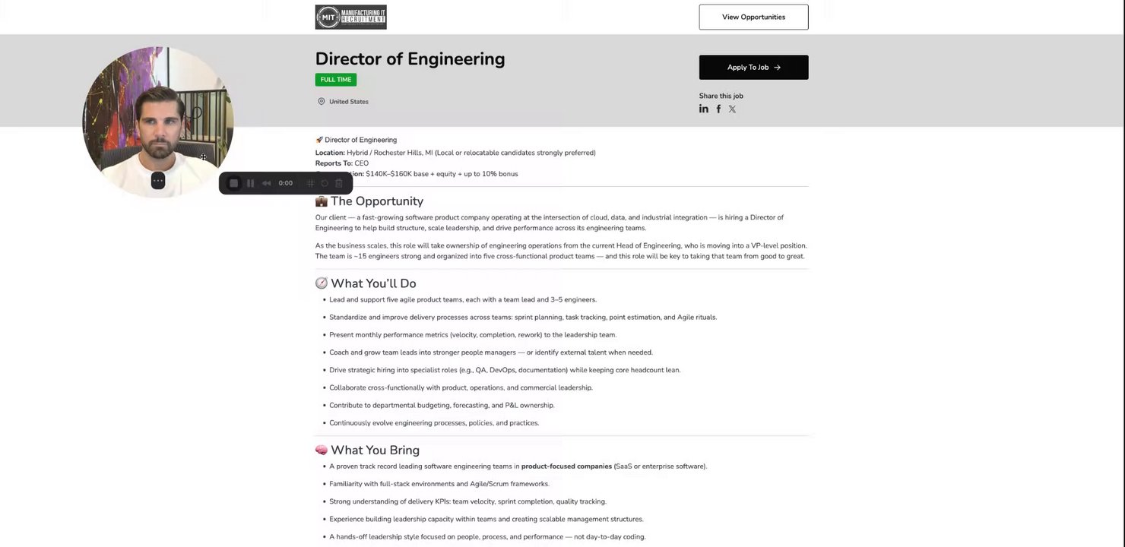Pause the recording
The height and width of the screenshot is (547, 1125).
point(250,183)
